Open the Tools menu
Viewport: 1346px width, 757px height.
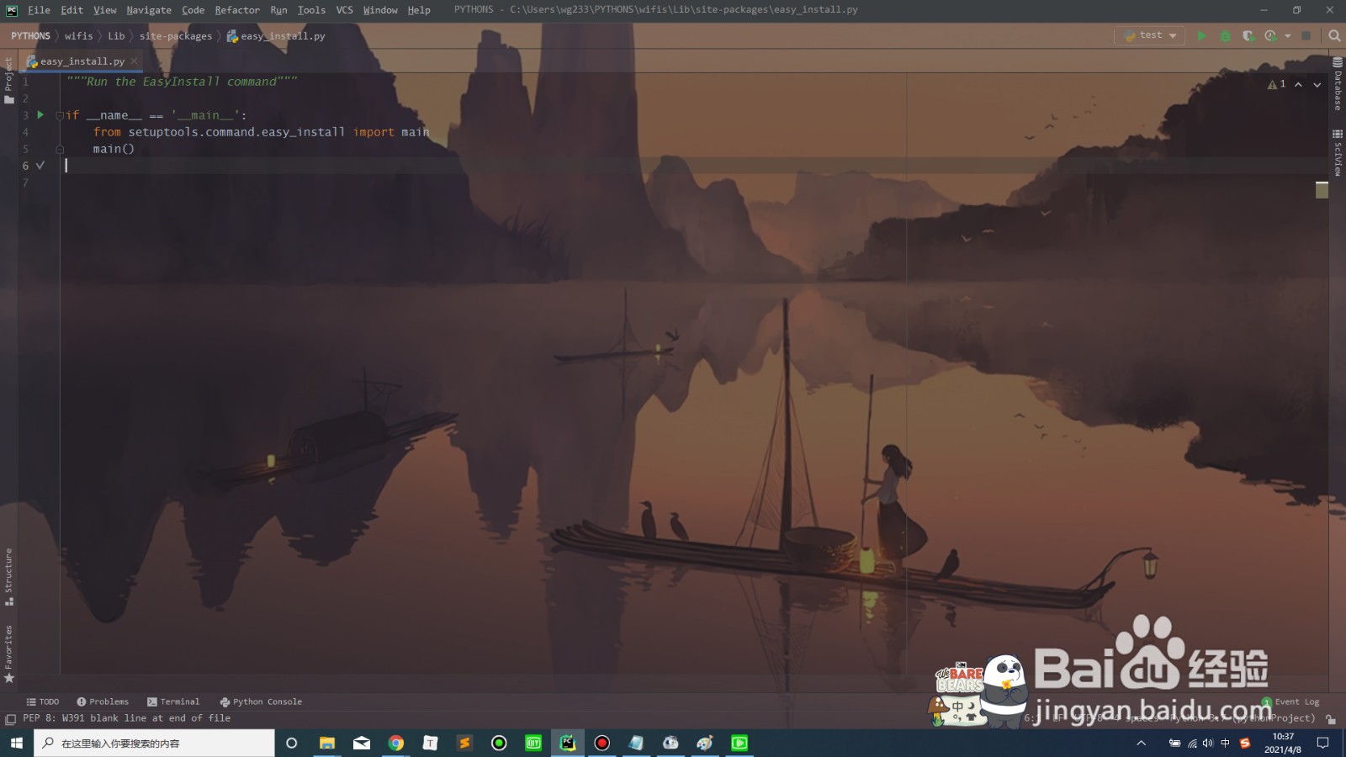[x=311, y=10]
